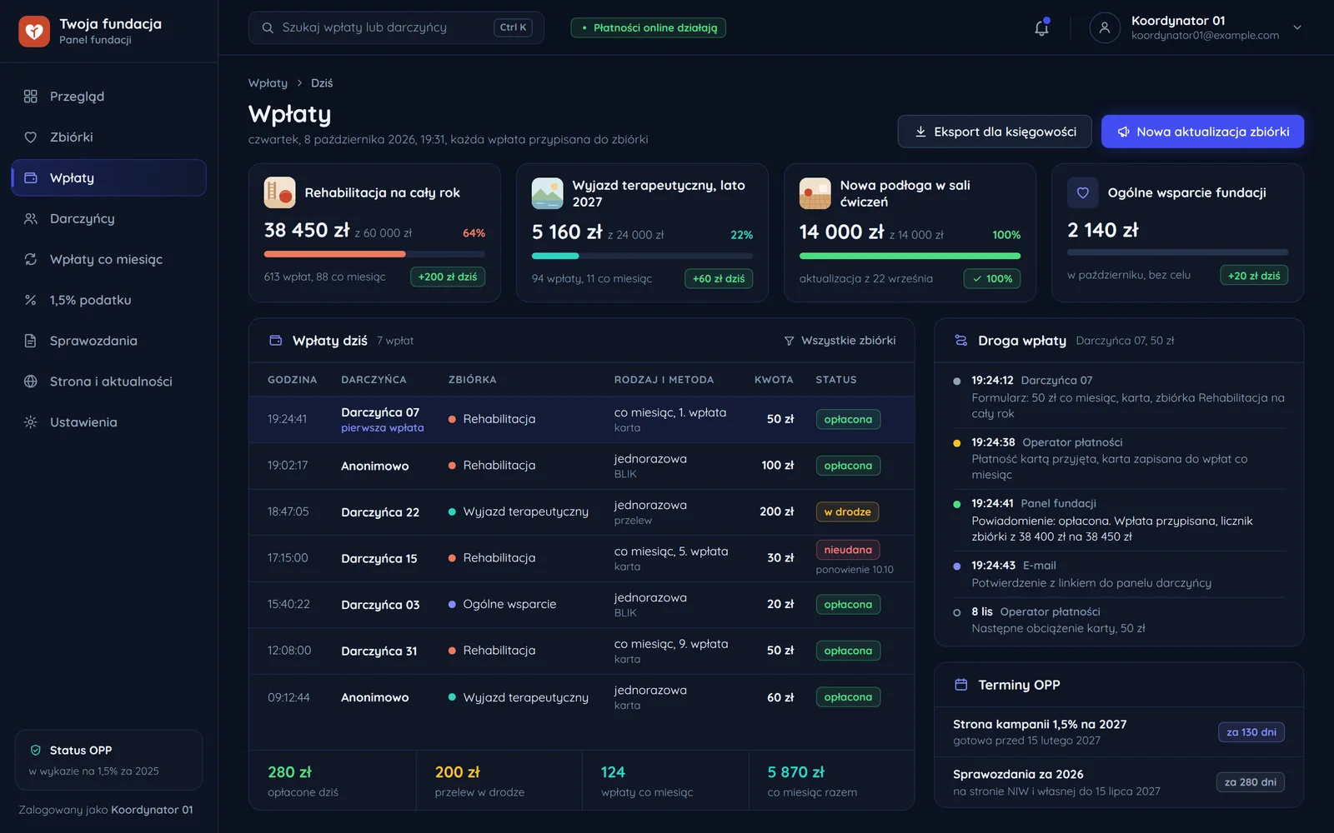The width and height of the screenshot is (1334, 833).
Task: Click the Twoja fundacja heart logo
Action: (x=34, y=32)
